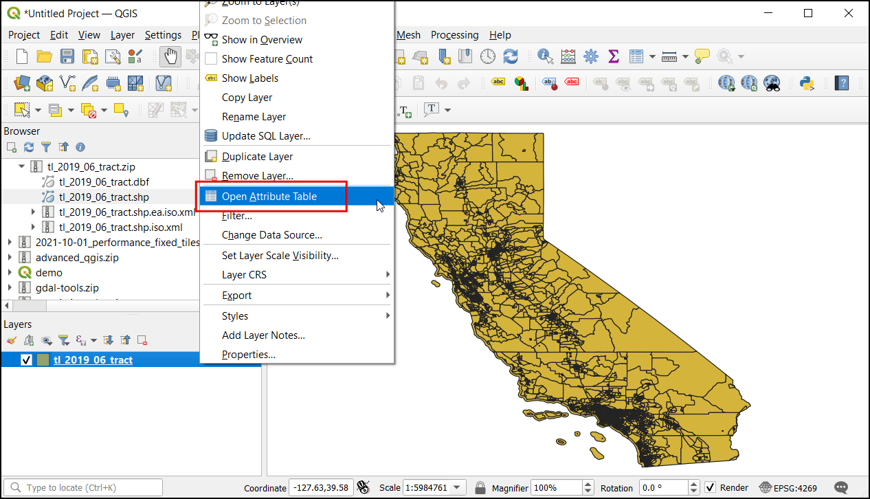The image size is (870, 499).
Task: Expand the advanced_qgis.zip tree item
Action: [x=10, y=258]
